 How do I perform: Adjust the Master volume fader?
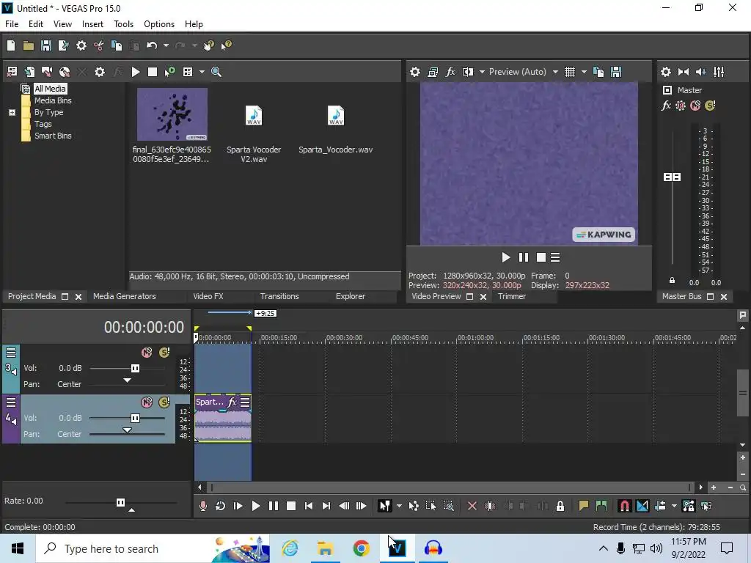pyautogui.click(x=672, y=177)
